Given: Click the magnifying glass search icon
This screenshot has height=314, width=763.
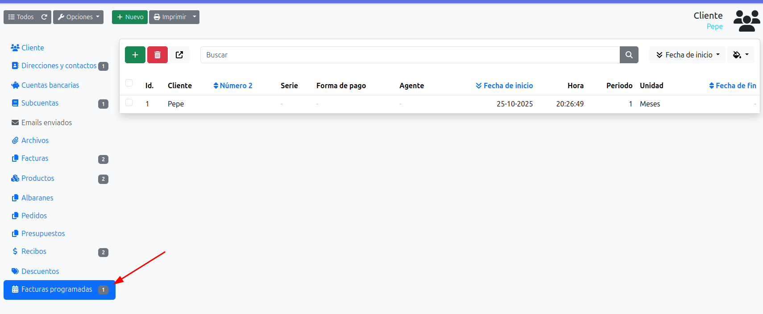Looking at the screenshot, I should [x=629, y=55].
